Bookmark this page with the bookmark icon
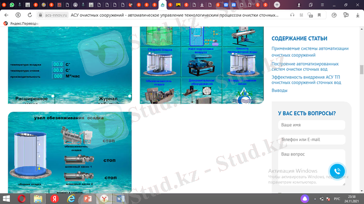This screenshot has height=204, width=364. tap(319, 15)
